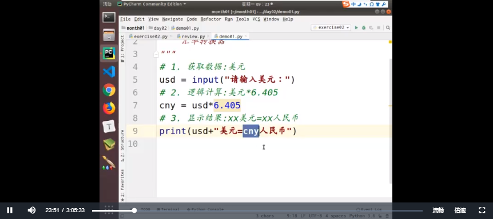Open Firefox from the dock
Screen dimensions: 493x219
click(109, 108)
